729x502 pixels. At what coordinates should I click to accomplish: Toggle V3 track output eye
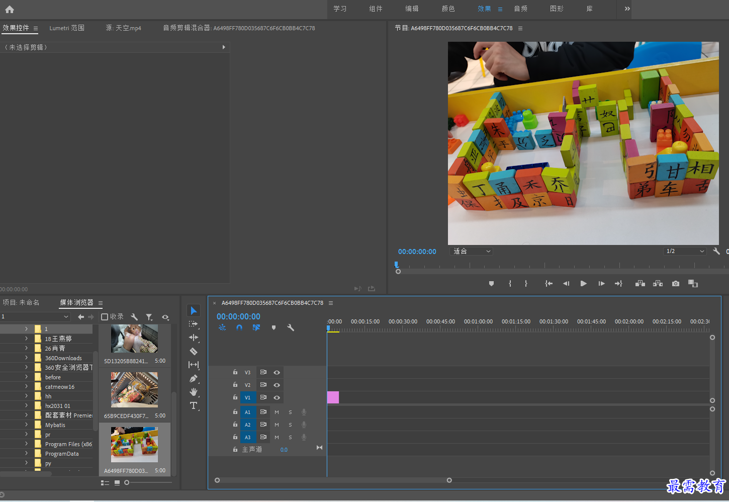(277, 373)
